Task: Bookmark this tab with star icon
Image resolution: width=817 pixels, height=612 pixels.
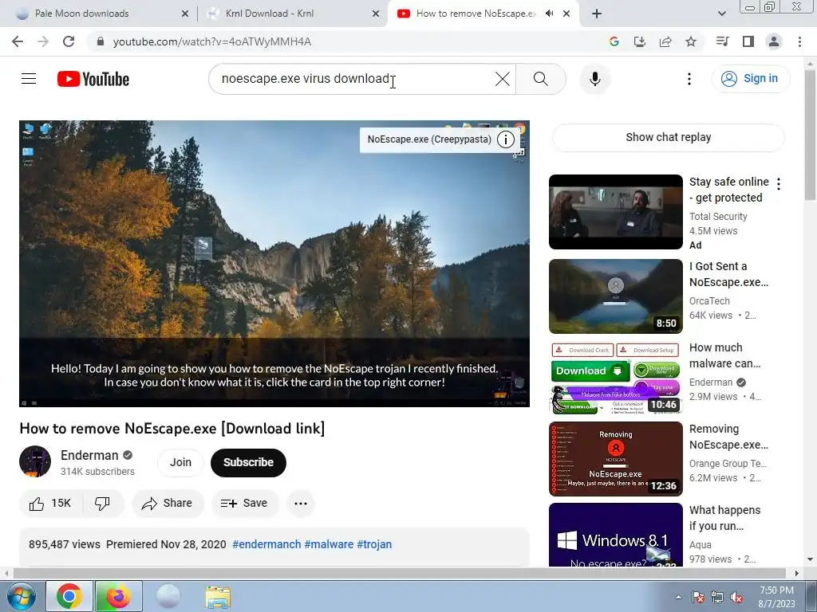Action: [691, 41]
